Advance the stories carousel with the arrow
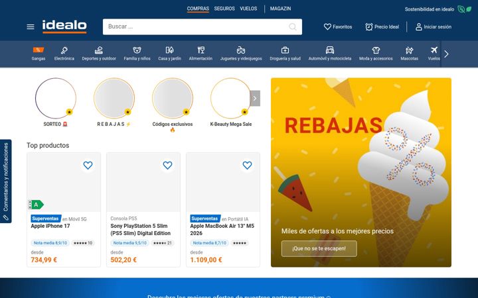This screenshot has height=298, width=478. (x=255, y=98)
